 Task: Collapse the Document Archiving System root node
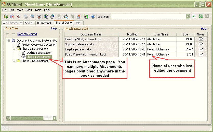click(9, 41)
